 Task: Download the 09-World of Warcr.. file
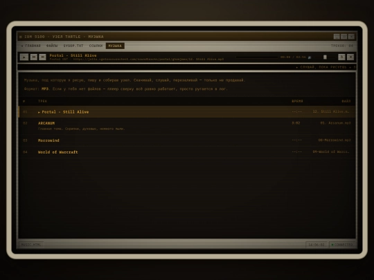(331, 151)
